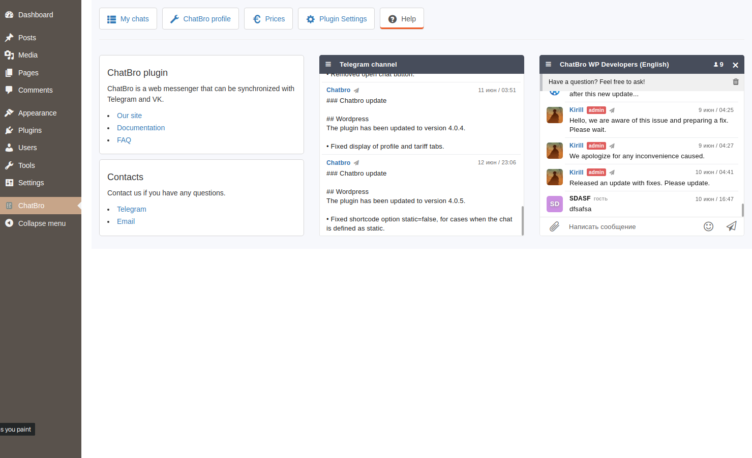Click Chatbro sender name on 12 июн post

click(x=338, y=163)
